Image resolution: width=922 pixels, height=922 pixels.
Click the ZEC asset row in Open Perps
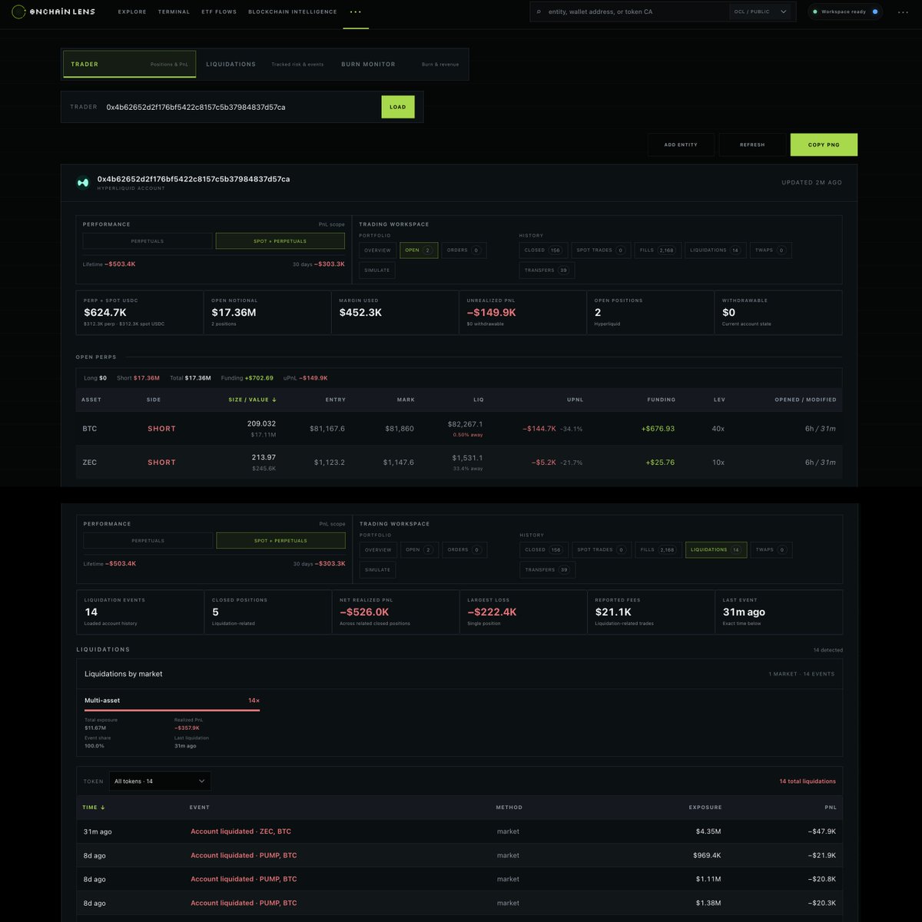459,463
